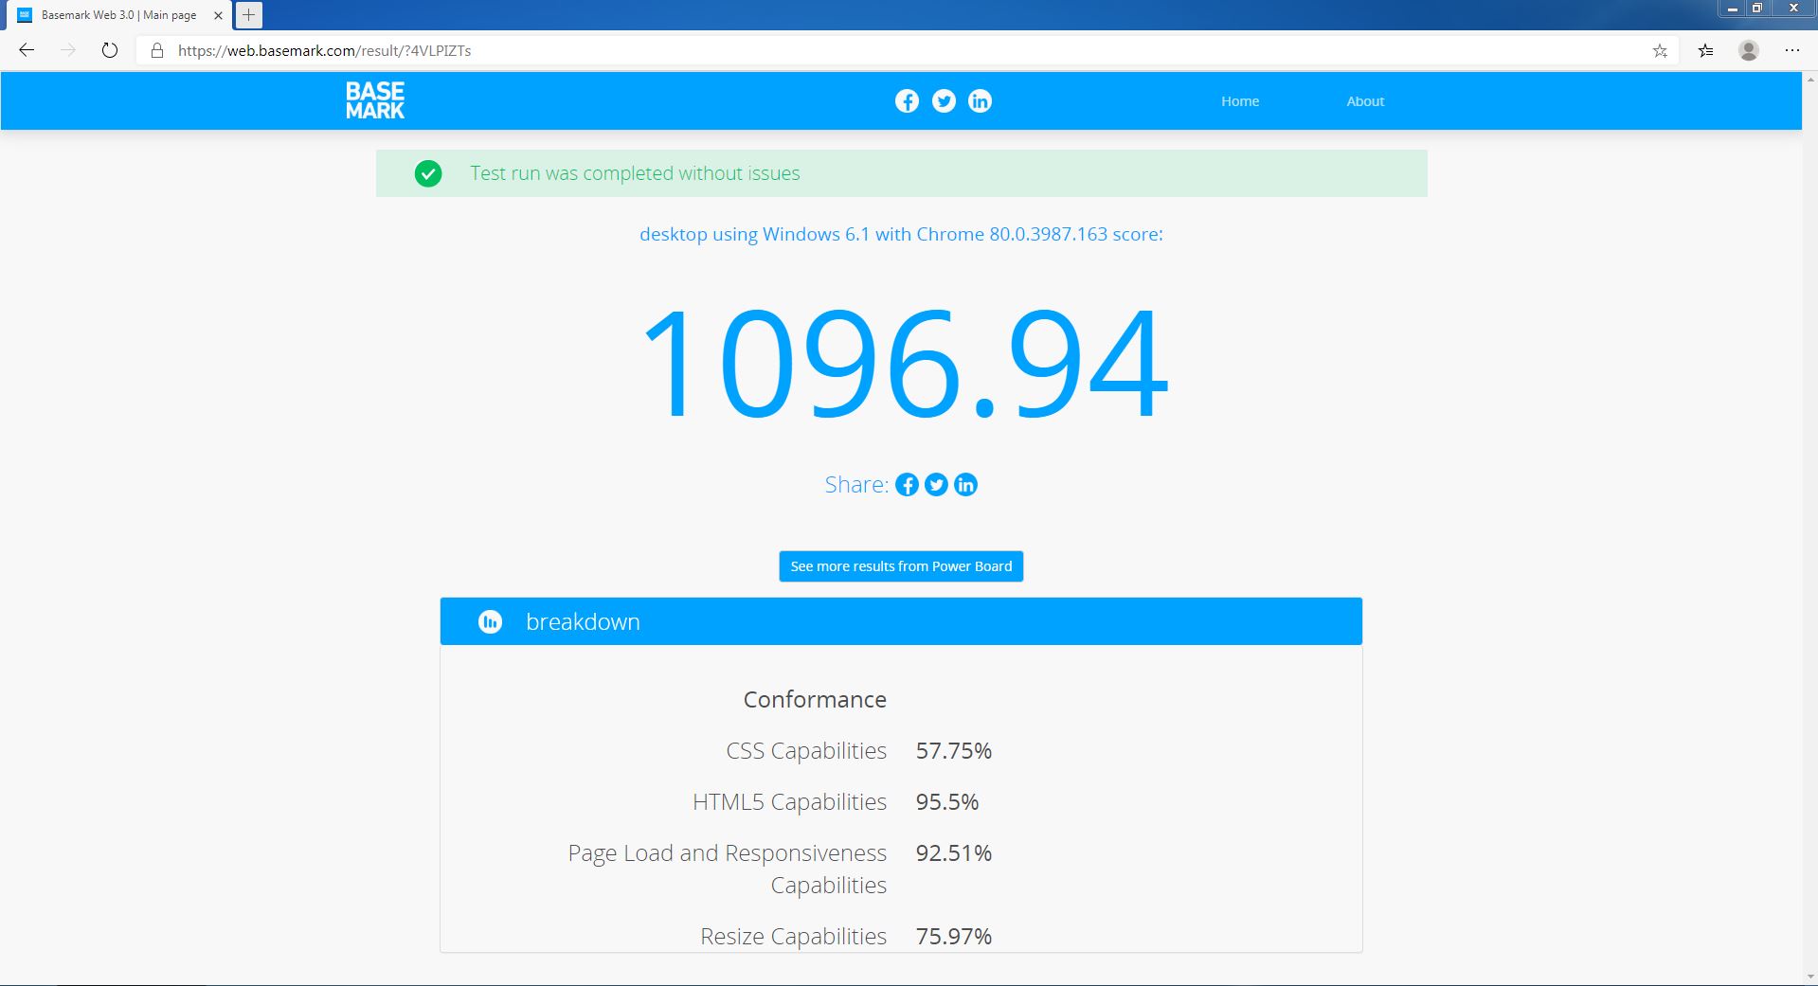Click the green checkmark success icon
The width and height of the screenshot is (1818, 986).
tap(428, 173)
